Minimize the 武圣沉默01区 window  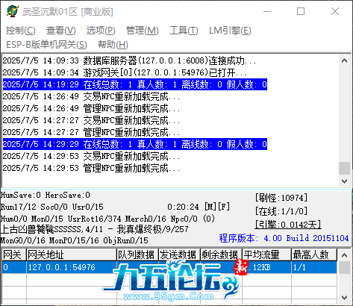click(x=267, y=11)
